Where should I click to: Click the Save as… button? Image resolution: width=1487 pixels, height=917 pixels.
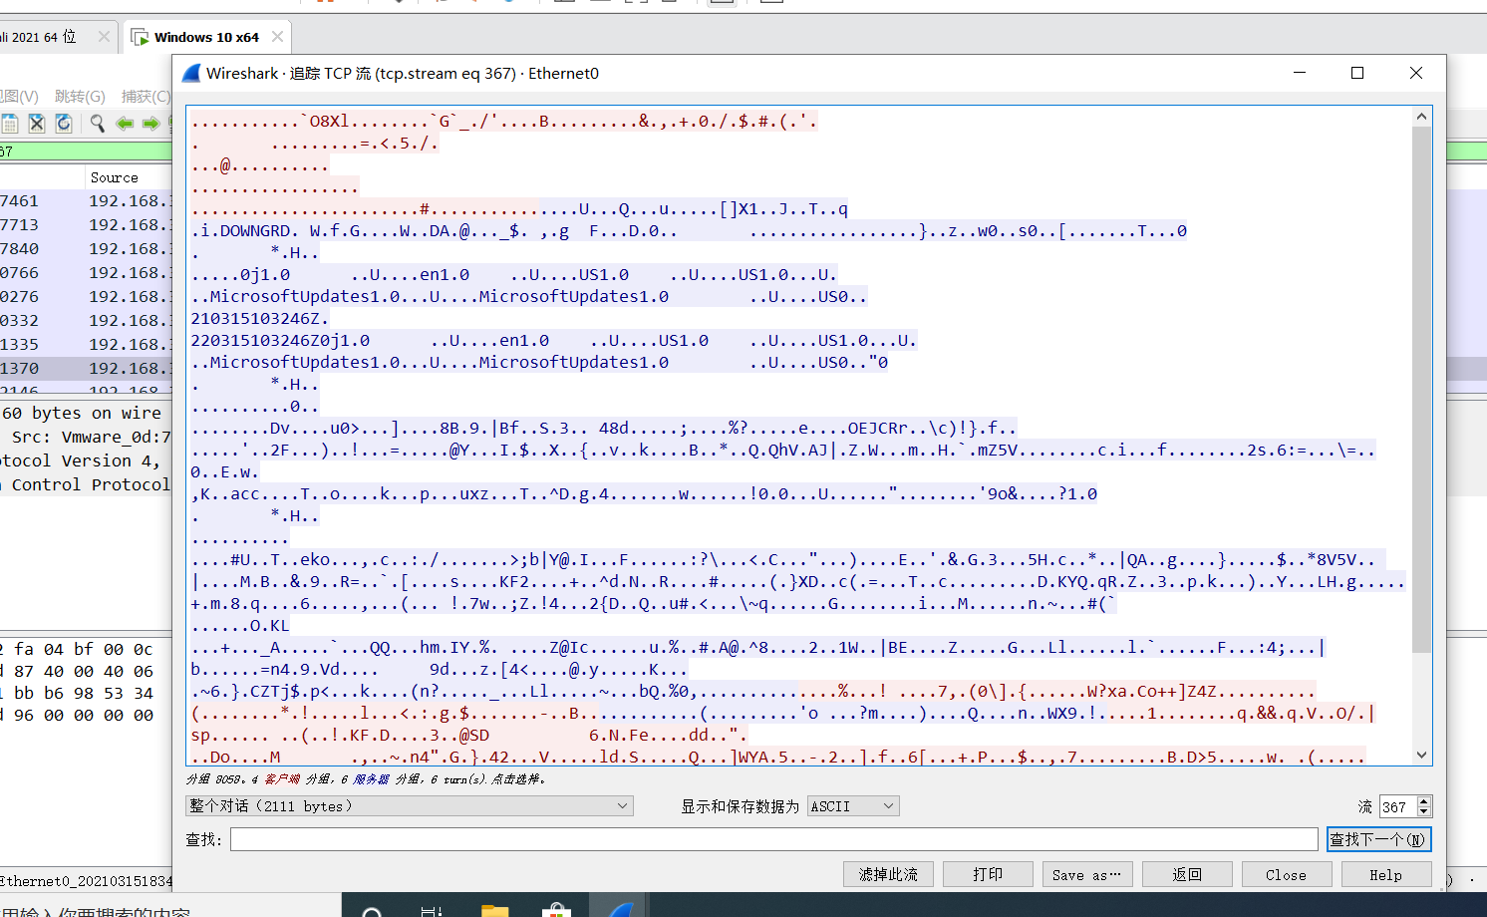(1087, 874)
